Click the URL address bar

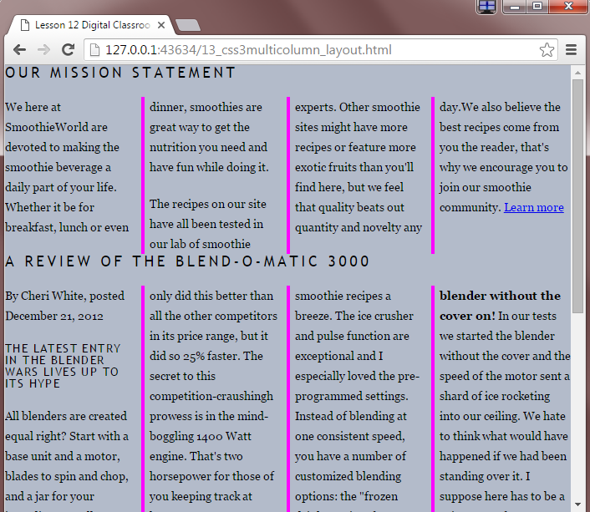point(318,50)
